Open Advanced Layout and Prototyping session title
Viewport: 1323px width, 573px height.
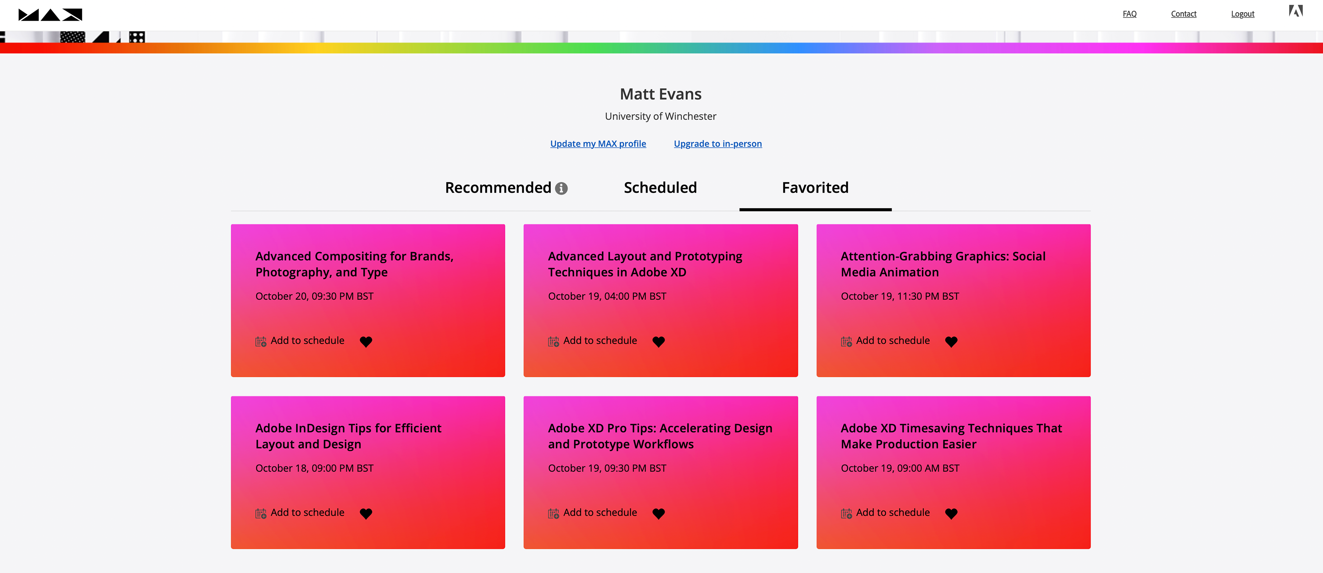(645, 264)
